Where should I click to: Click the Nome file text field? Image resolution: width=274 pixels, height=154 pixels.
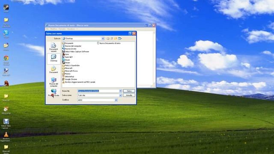98,91
